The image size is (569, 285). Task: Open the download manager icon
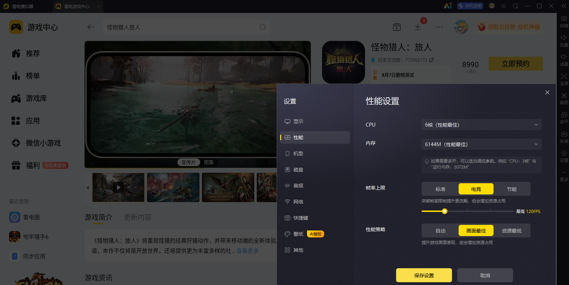[418, 27]
